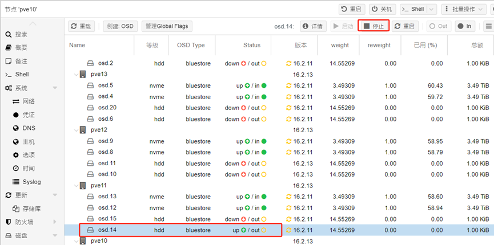This screenshot has width=494, height=245.
Task: Mark the OSD In
Action: tap(465, 26)
